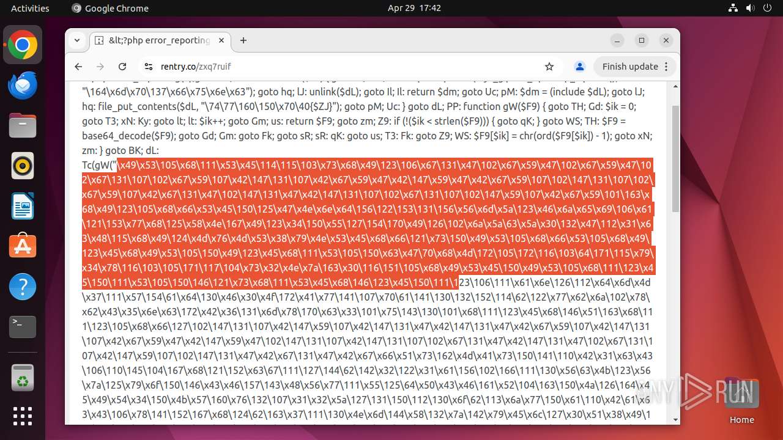The width and height of the screenshot is (783, 440).
Task: Launch LibreOffice Writer from dock
Action: pos(23,207)
